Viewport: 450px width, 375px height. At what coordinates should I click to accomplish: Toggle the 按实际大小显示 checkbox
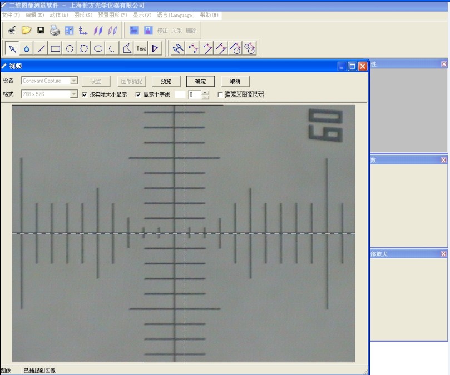tap(85, 95)
